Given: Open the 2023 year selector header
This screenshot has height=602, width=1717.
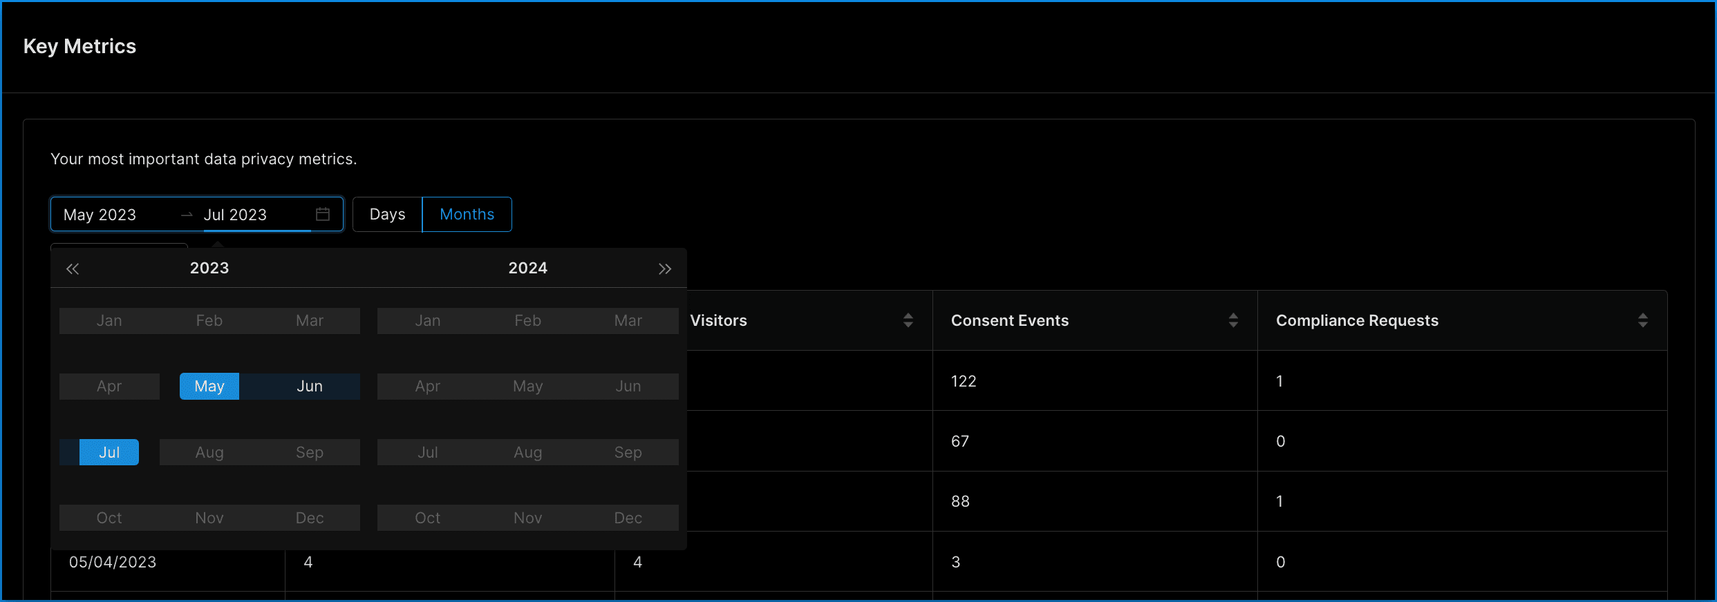Looking at the screenshot, I should click(x=209, y=268).
